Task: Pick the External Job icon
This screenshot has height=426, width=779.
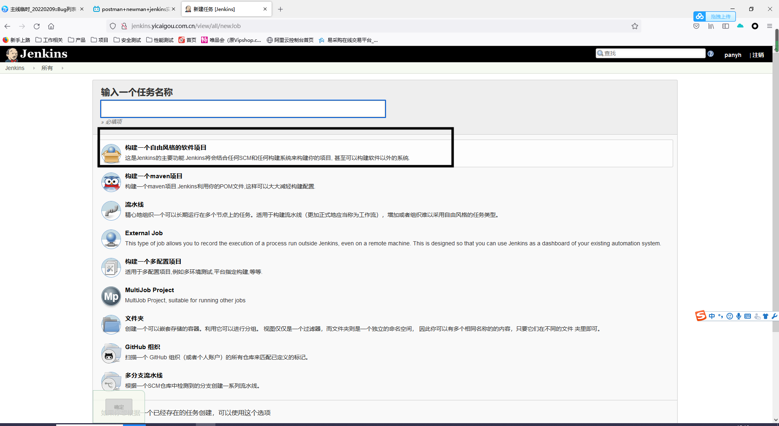Action: tap(111, 239)
